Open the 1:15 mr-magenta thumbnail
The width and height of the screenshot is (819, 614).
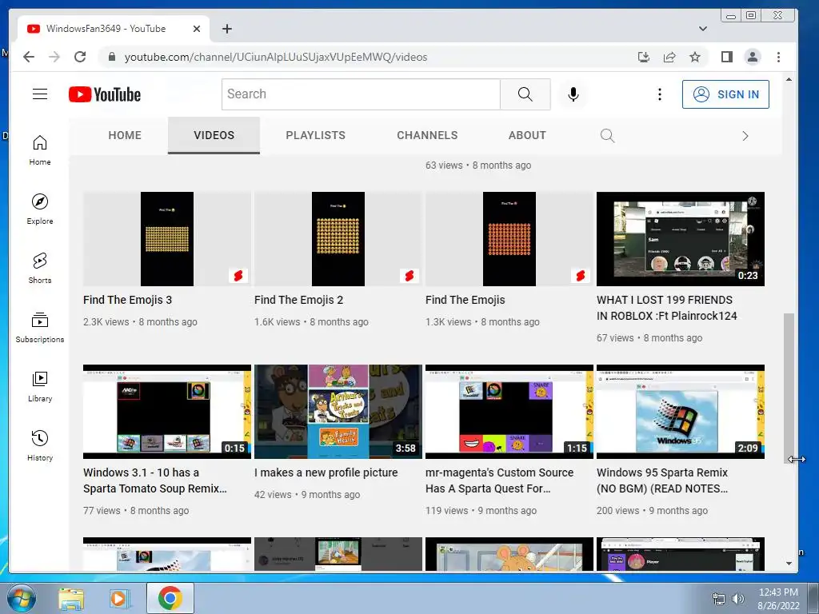(x=509, y=412)
